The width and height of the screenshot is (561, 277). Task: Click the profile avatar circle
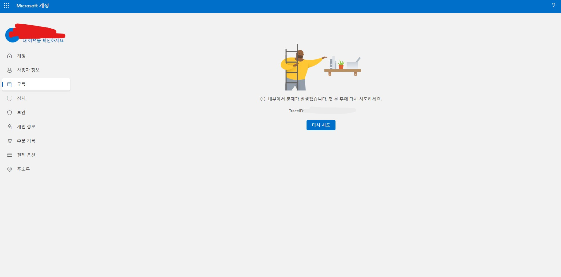click(12, 34)
